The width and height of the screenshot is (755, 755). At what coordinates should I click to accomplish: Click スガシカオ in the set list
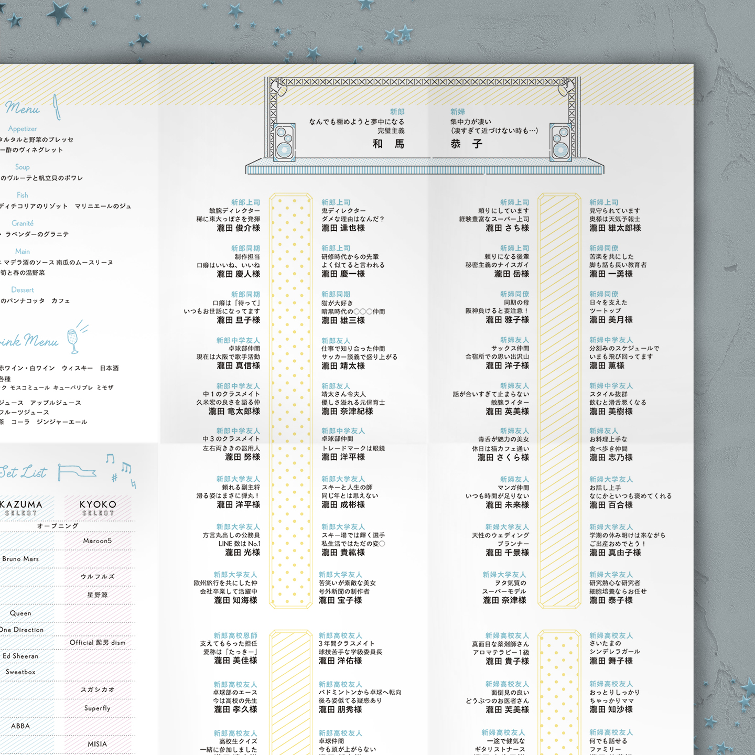(98, 690)
